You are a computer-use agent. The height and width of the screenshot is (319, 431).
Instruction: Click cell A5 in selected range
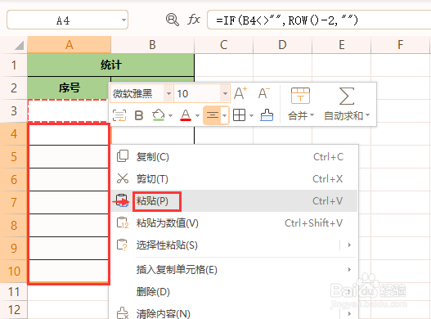pos(69,157)
